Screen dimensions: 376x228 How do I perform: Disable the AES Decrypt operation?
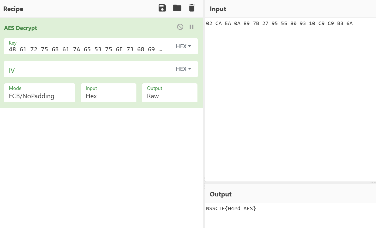click(x=180, y=27)
